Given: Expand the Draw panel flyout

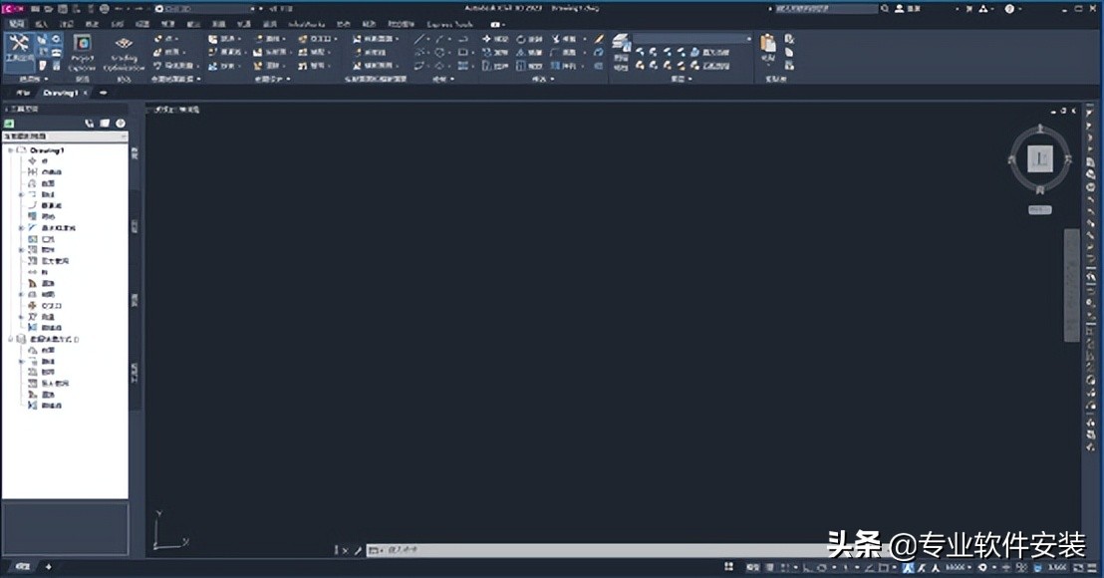Looking at the screenshot, I should (x=442, y=79).
